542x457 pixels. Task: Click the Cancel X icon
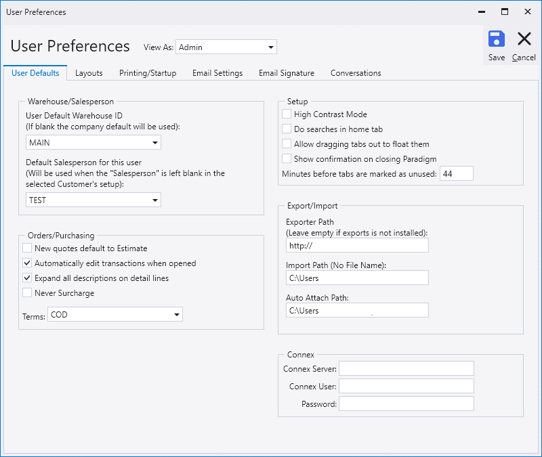point(524,39)
